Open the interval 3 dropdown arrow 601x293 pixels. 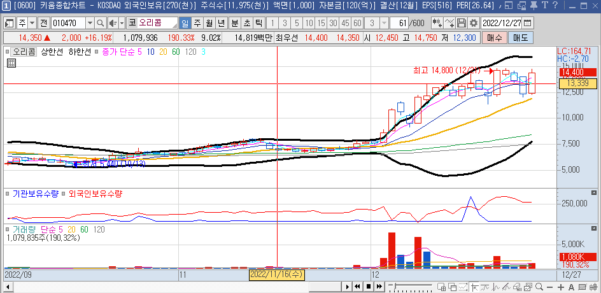click(x=384, y=23)
